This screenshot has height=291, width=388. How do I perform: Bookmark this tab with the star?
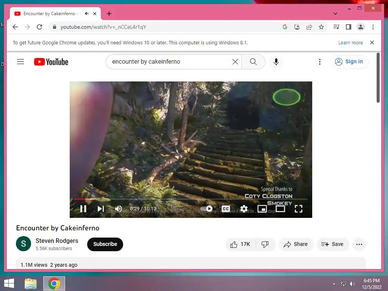point(321,27)
